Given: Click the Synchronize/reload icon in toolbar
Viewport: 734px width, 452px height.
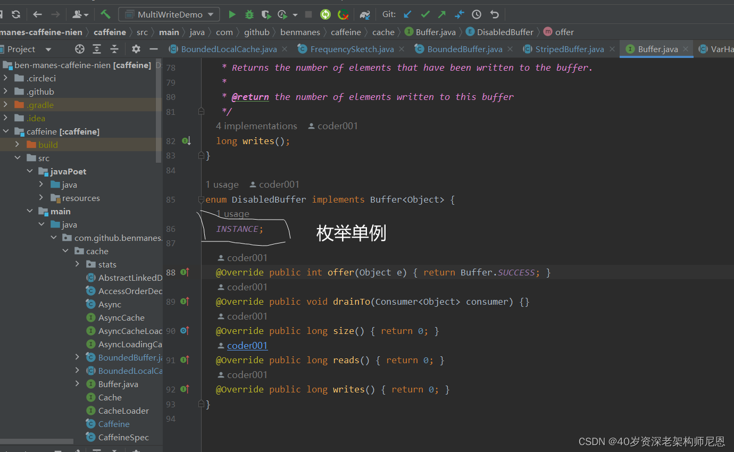Looking at the screenshot, I should (16, 14).
